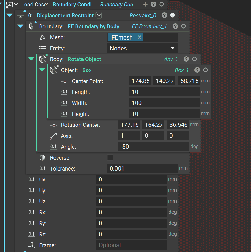This screenshot has width=251, height=252.
Task: Toggle the circle indicator beside Box_1
Action: pos(205,70)
